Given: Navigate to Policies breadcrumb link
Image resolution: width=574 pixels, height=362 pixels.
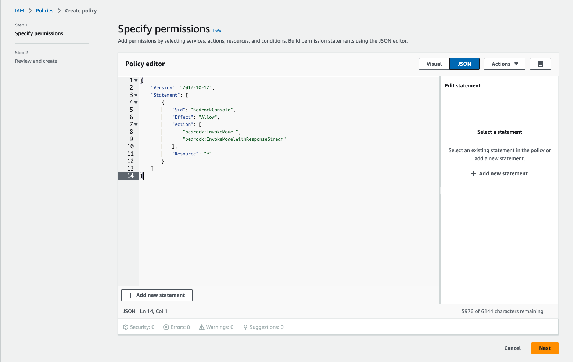Looking at the screenshot, I should (44, 11).
